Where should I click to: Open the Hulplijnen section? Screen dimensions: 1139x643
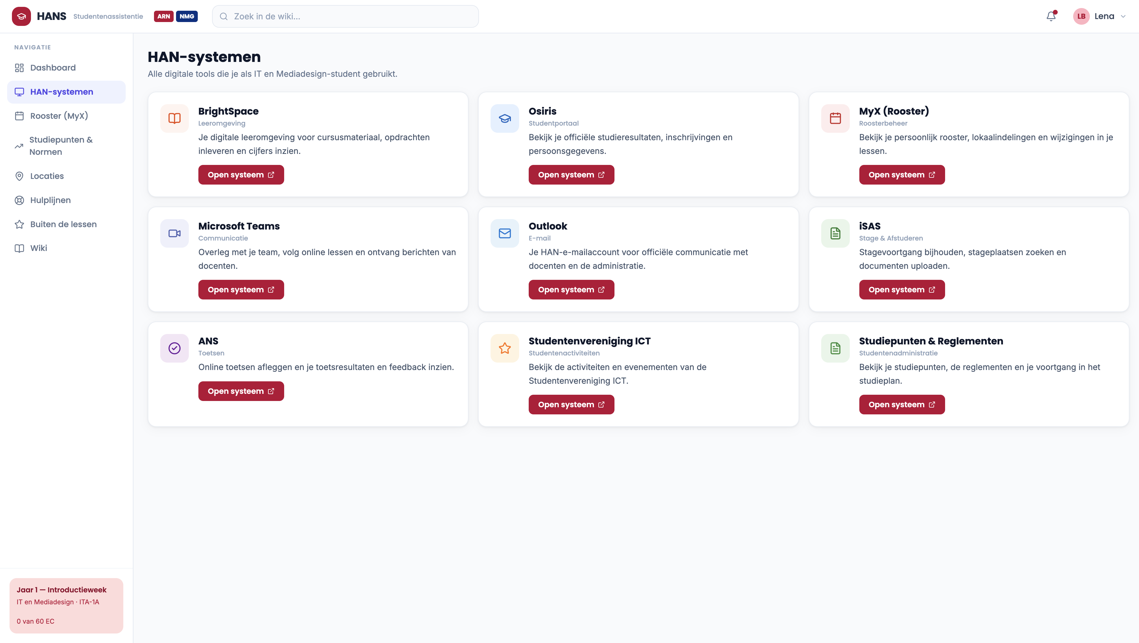pyautogui.click(x=66, y=200)
